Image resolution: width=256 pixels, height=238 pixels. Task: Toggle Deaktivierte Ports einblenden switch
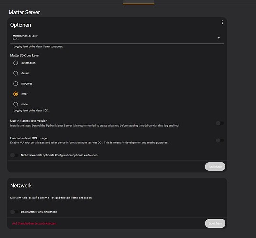click(14, 212)
